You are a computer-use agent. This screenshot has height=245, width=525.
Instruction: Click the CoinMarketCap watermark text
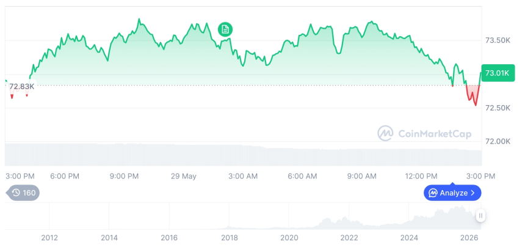(435, 134)
